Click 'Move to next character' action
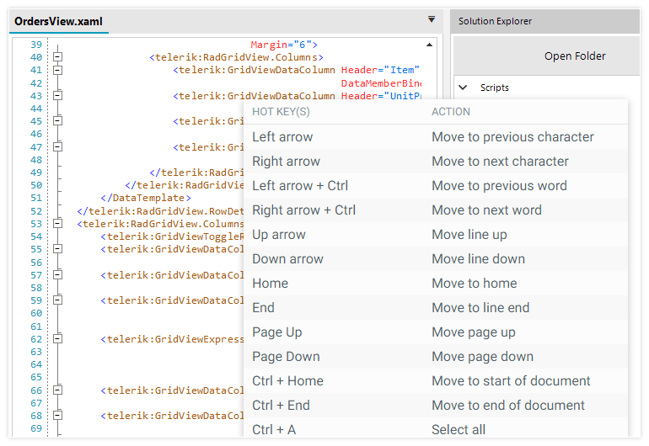 tap(500, 162)
